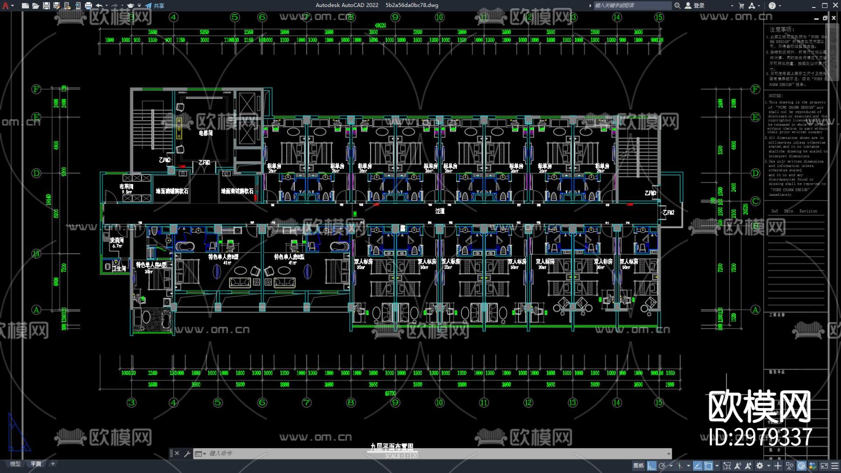Open the account dropdown arrow beside 登录
841x473 pixels.
pyautogui.click(x=732, y=6)
